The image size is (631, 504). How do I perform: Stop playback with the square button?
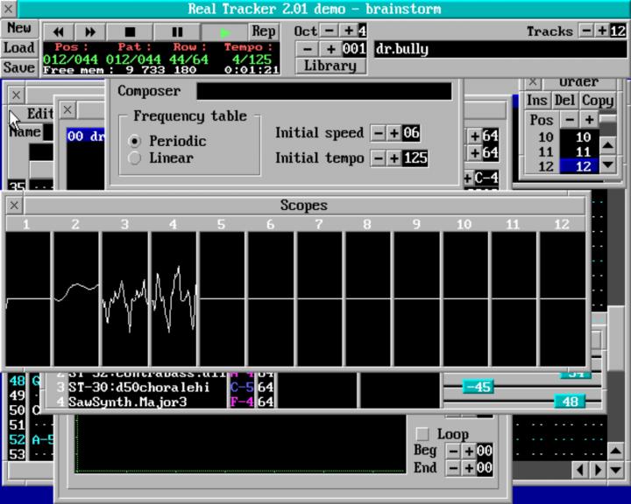(x=130, y=31)
